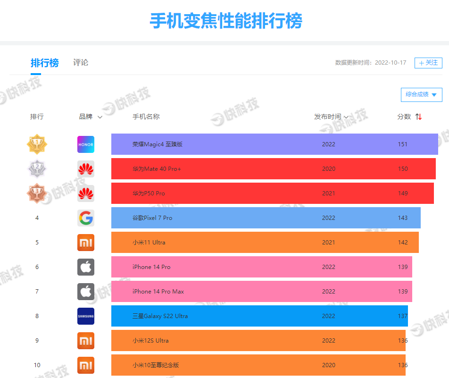The image size is (449, 378).
Task: Open the iPhone 14 Pro Max entry
Action: pos(262,292)
